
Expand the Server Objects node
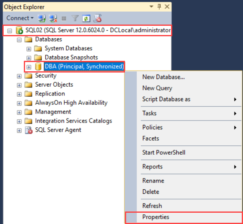[19, 85]
